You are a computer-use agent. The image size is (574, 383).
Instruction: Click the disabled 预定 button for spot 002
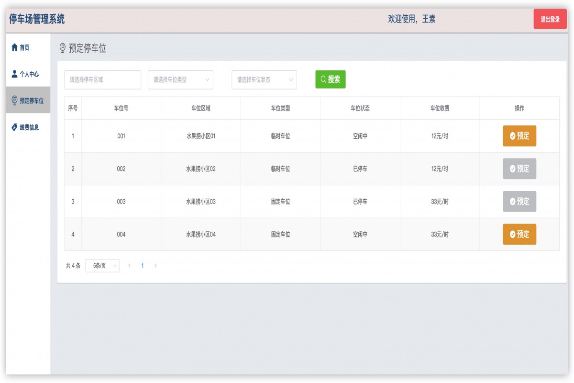pos(519,169)
